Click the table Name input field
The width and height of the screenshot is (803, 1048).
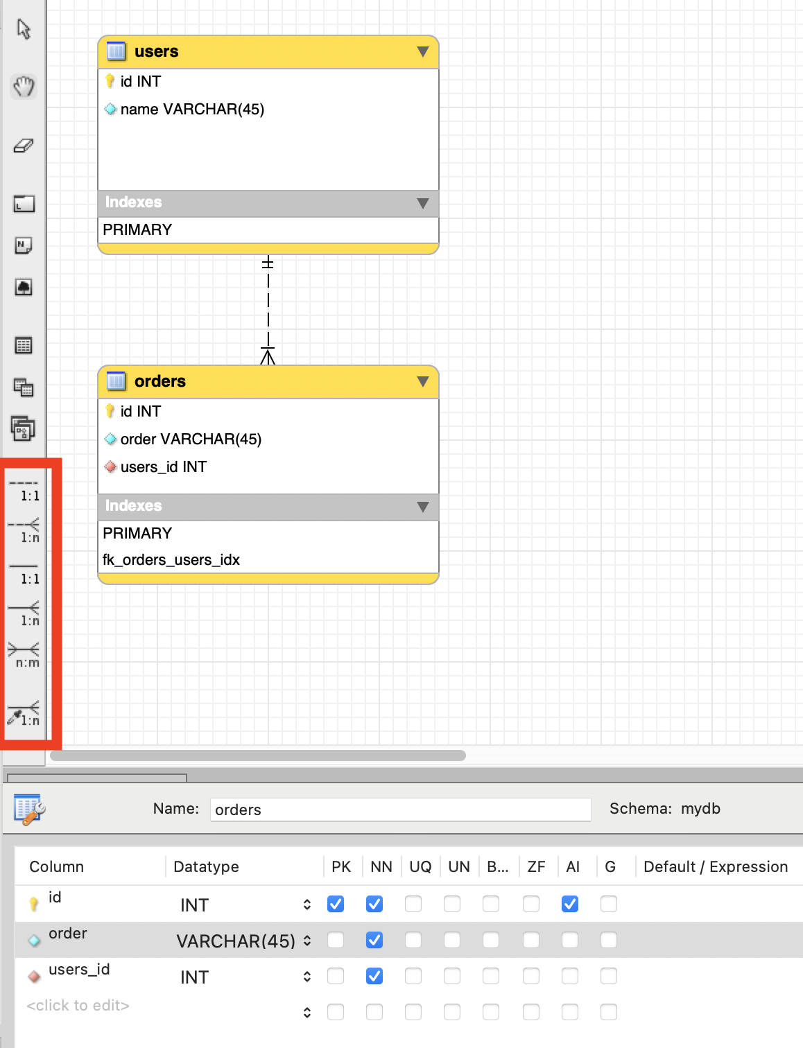coord(401,809)
